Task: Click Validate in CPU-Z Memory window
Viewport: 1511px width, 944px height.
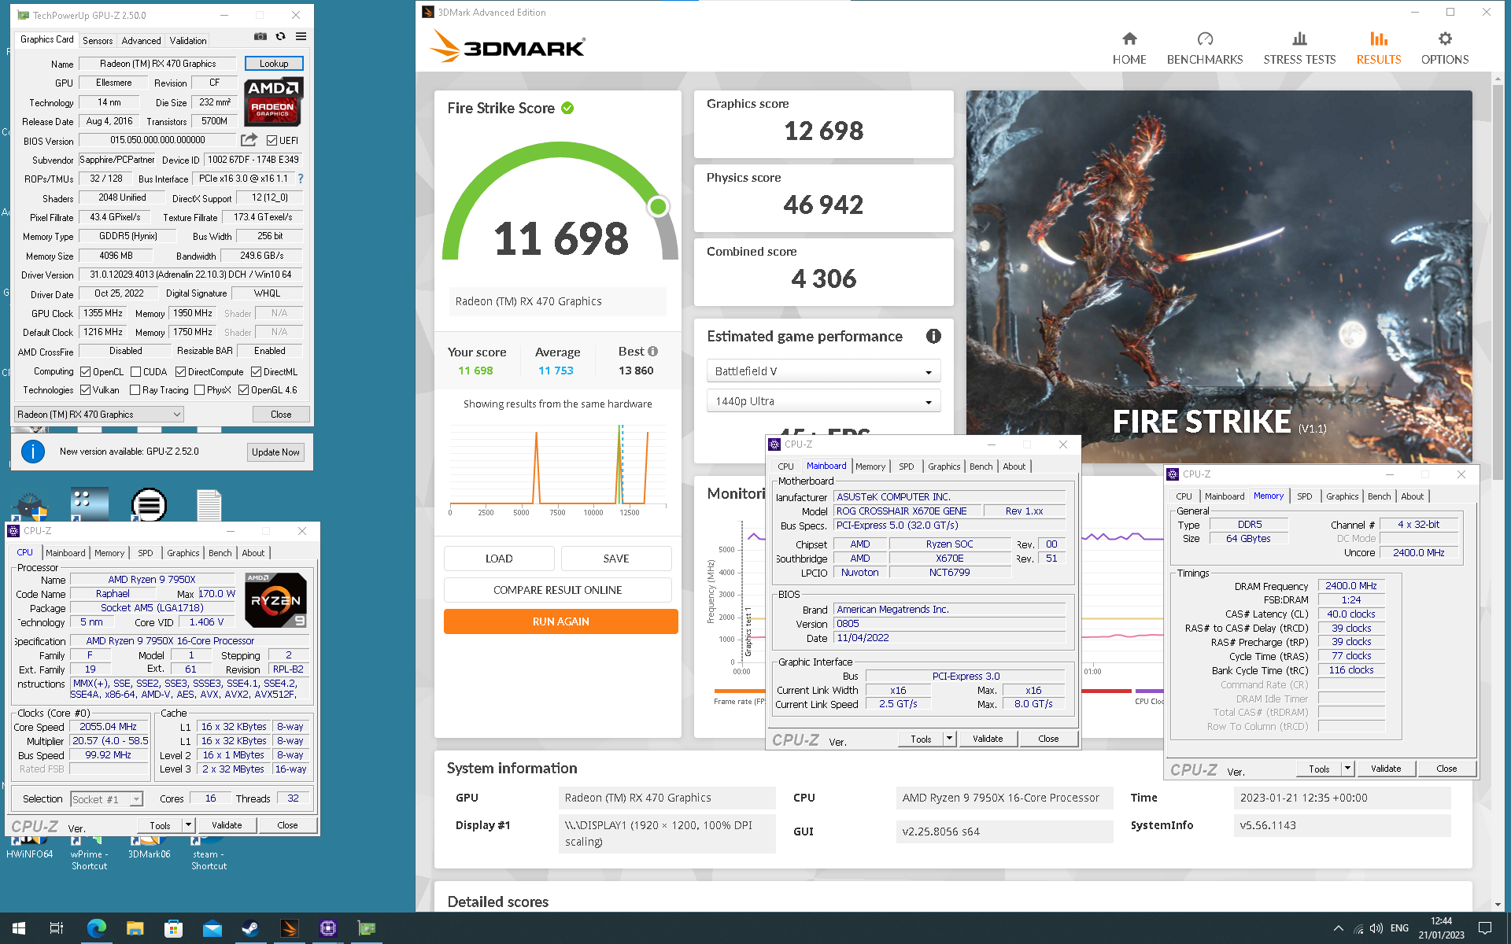Action: click(x=1386, y=769)
